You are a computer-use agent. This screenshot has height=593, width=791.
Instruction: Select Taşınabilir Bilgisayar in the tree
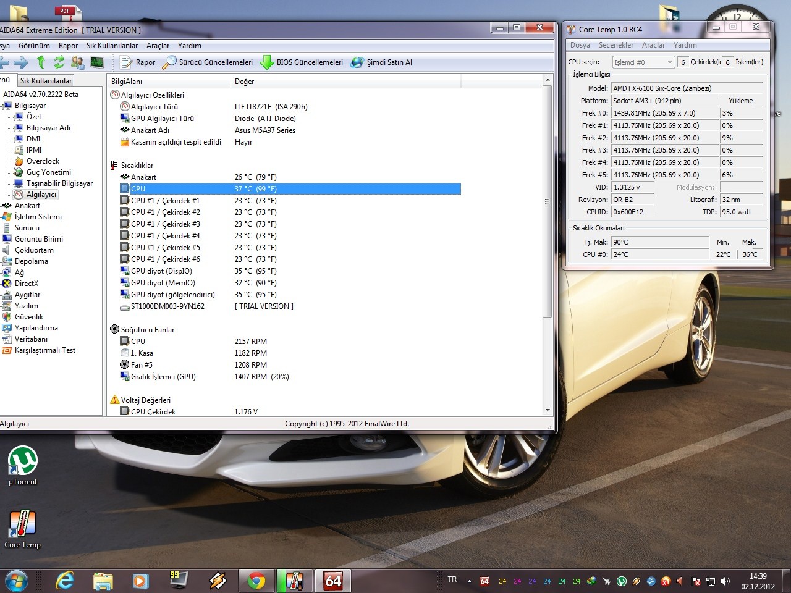coord(59,183)
